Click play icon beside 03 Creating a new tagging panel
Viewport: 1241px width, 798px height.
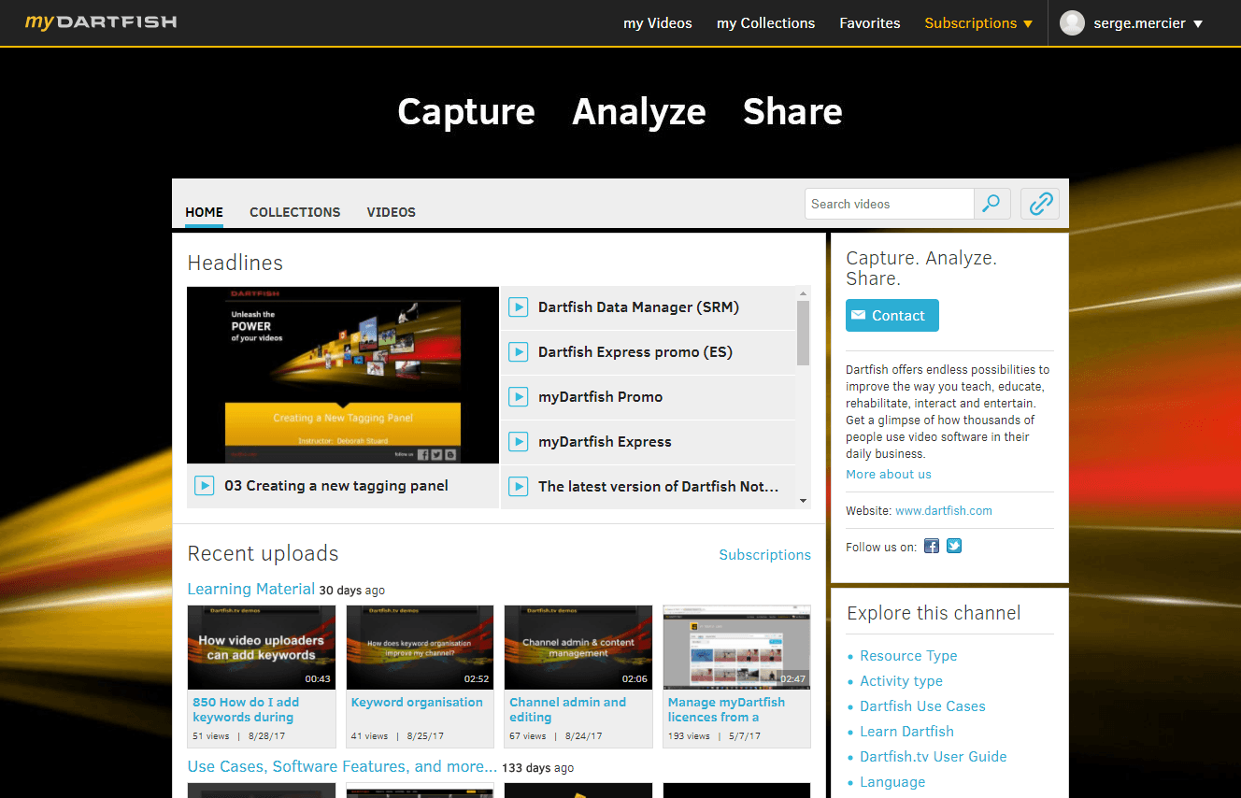coord(204,486)
